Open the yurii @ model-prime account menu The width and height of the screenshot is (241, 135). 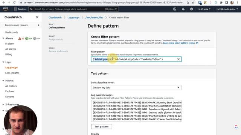227,9
